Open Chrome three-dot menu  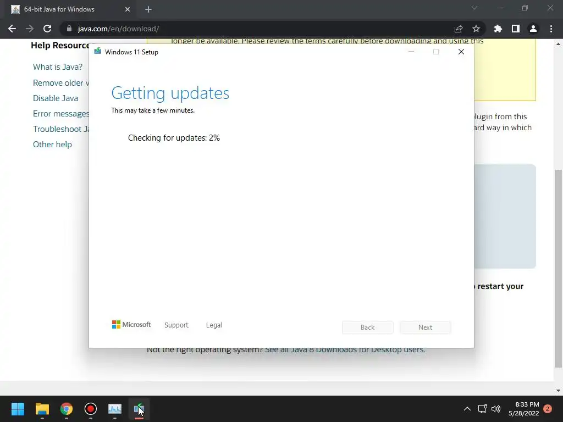tap(551, 29)
